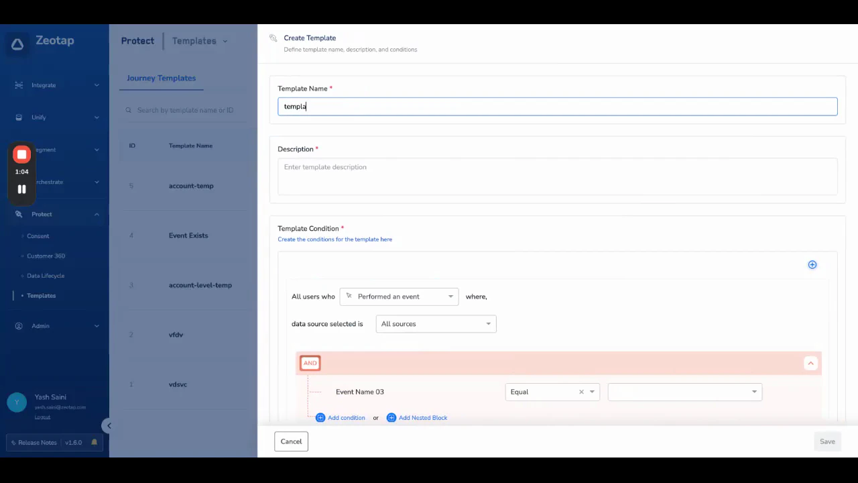The width and height of the screenshot is (858, 483).
Task: Click the Cancel button
Action: click(x=291, y=441)
